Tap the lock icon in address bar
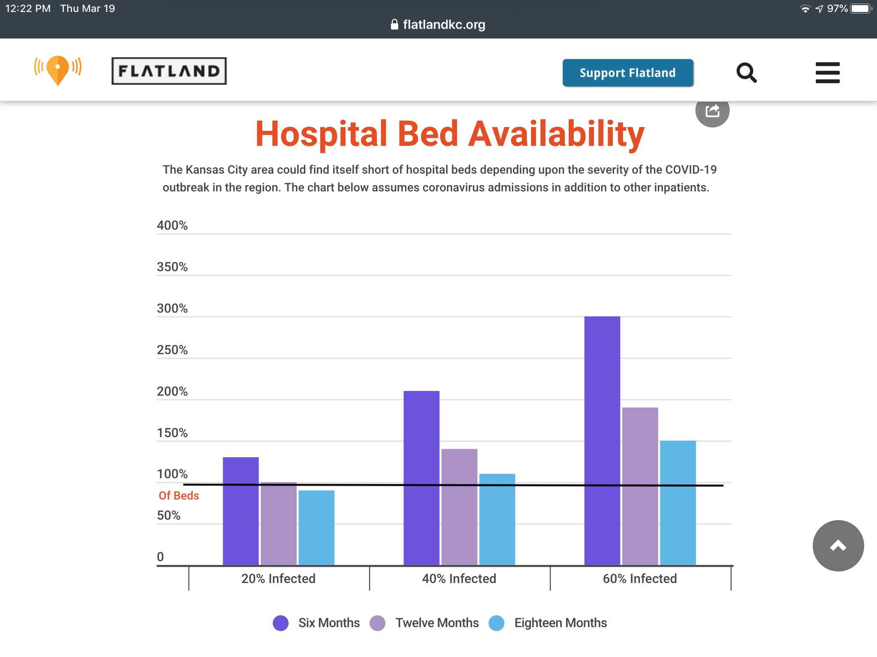Screen dimensions: 877x657 394,24
